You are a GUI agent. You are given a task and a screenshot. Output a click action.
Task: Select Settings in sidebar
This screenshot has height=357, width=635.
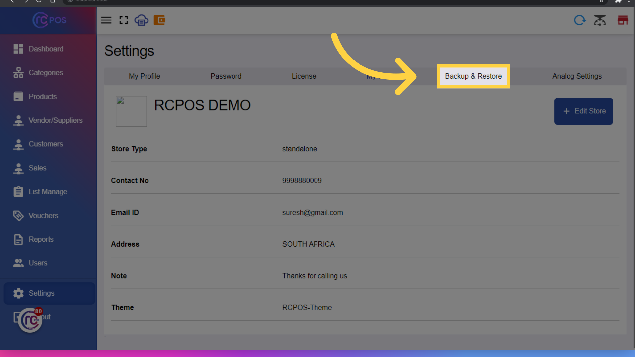click(x=49, y=293)
